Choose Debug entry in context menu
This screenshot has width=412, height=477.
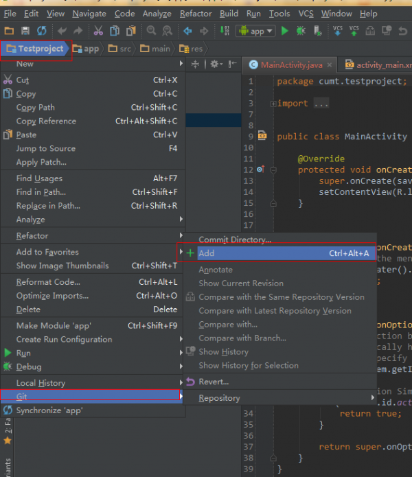(93, 367)
